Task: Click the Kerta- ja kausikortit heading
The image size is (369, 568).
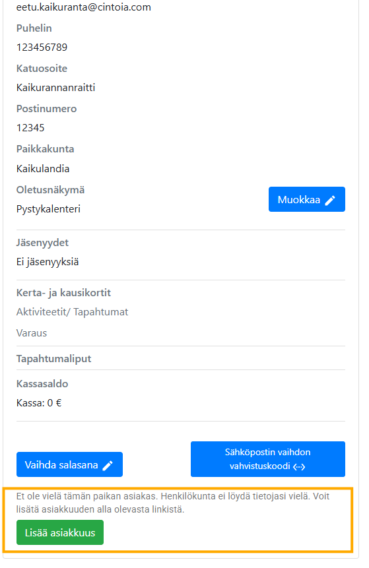Action: click(x=63, y=293)
